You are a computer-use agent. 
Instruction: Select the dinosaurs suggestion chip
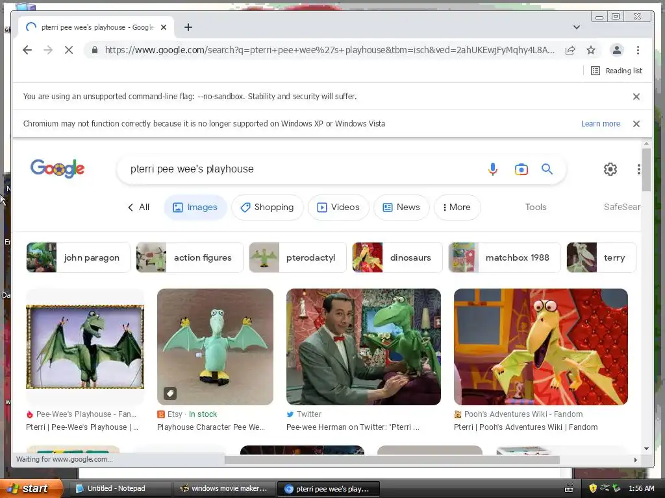coord(397,257)
